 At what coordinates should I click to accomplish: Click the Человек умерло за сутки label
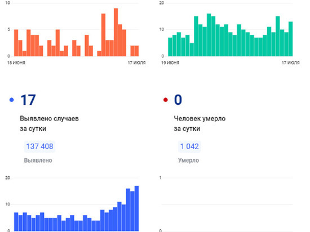tap(200, 123)
